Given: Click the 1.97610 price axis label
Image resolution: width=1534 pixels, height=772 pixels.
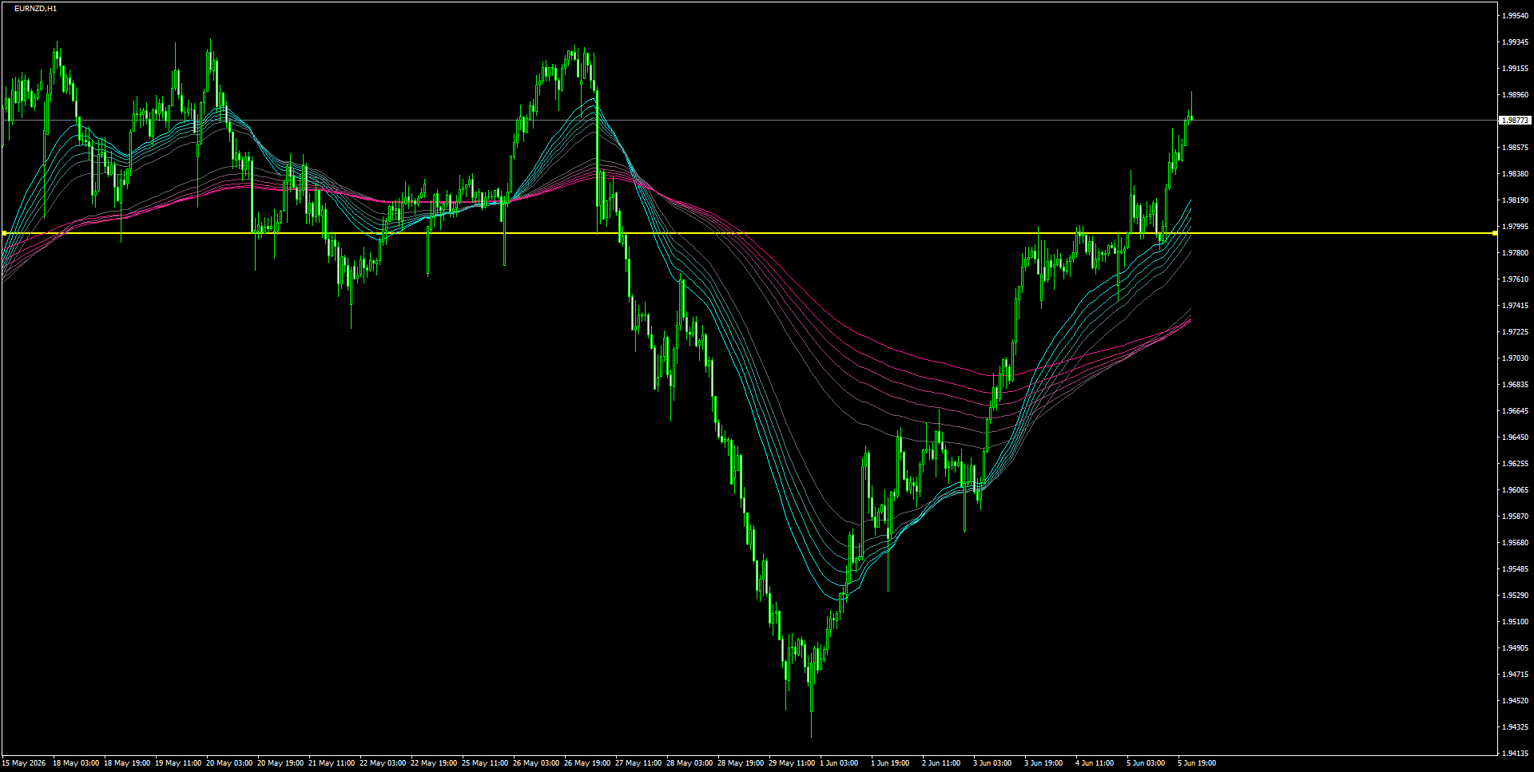Looking at the screenshot, I should (1516, 279).
